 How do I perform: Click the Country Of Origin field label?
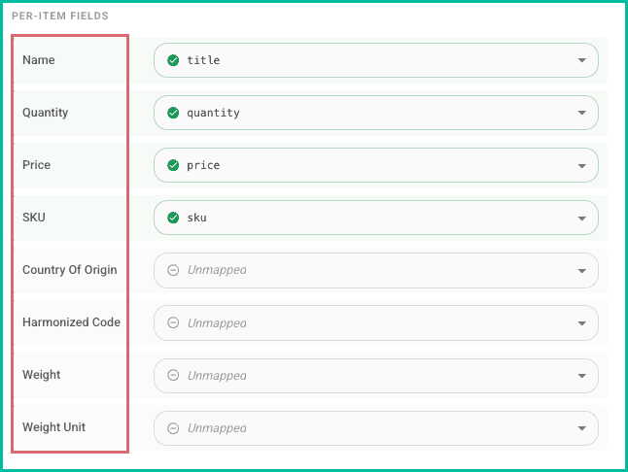pos(70,270)
